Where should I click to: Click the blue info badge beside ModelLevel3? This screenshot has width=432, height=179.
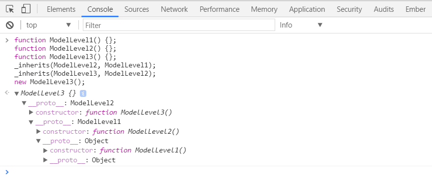pos(83,93)
